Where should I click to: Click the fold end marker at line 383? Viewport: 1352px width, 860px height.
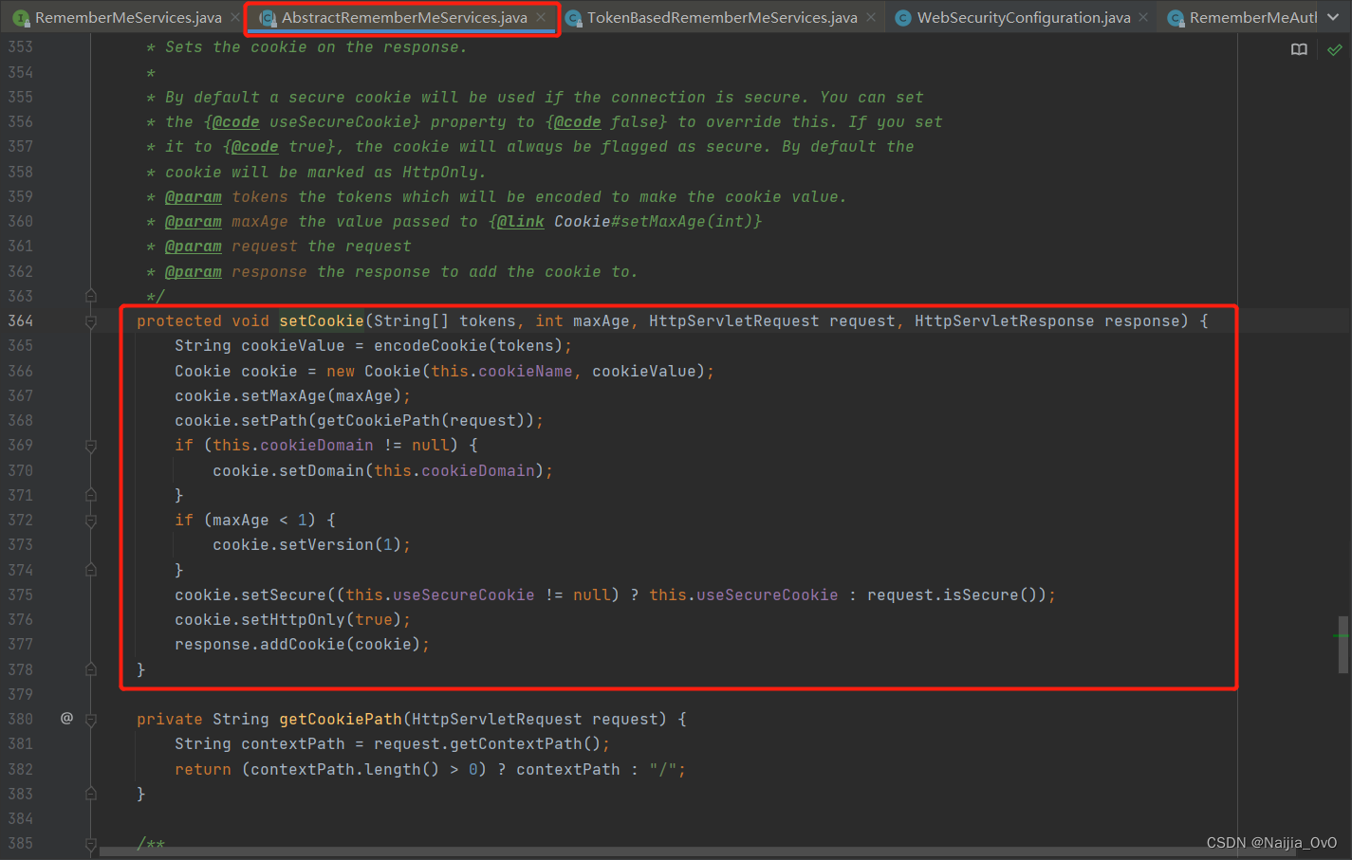tap(91, 794)
